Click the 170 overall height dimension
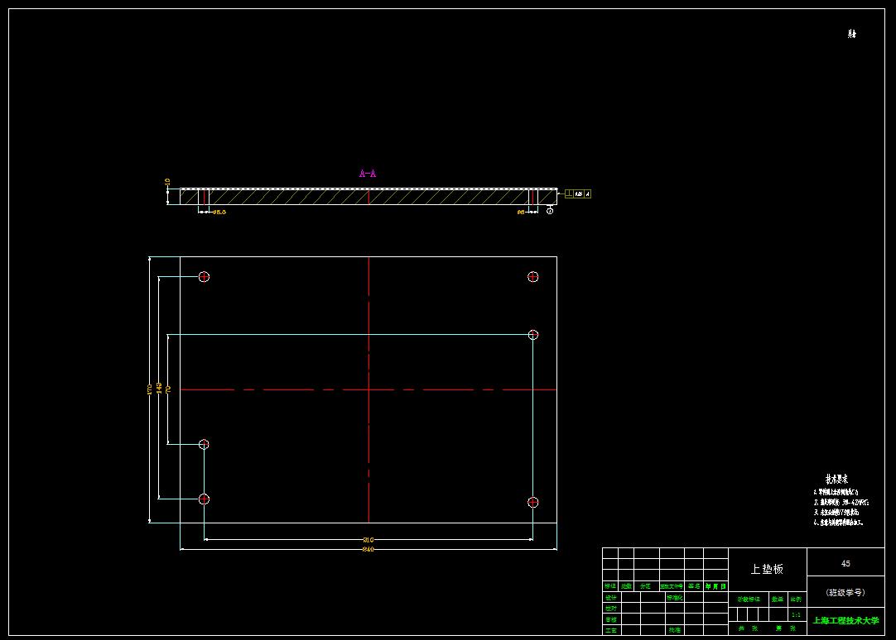896x640 pixels. 150,389
